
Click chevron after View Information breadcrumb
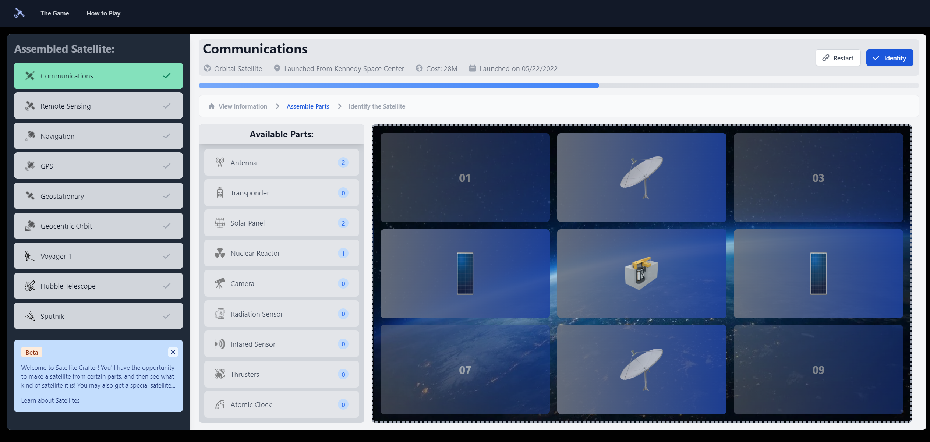tap(278, 106)
